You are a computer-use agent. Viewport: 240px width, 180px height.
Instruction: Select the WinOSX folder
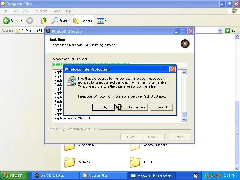pos(77,162)
